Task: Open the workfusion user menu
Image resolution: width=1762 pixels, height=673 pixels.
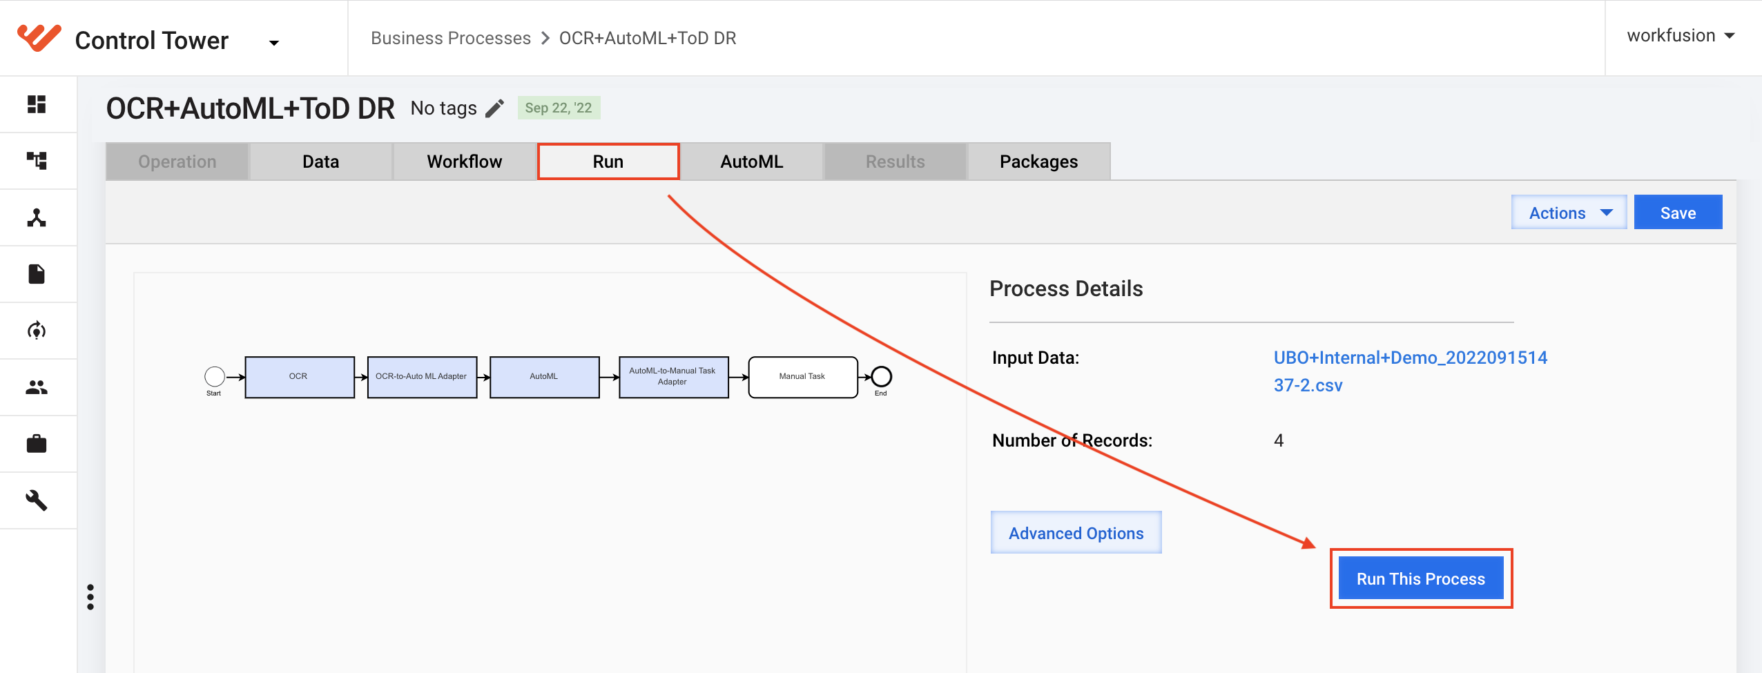Action: (1681, 36)
